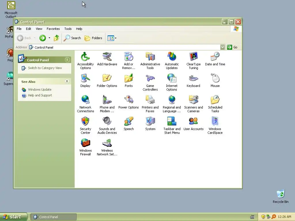Screen dimensions: 295x221
Task: Click the security shield tray icon
Action: pyautogui.click(x=263, y=217)
